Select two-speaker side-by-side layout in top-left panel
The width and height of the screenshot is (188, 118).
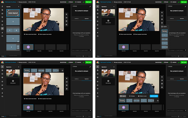[13, 30]
